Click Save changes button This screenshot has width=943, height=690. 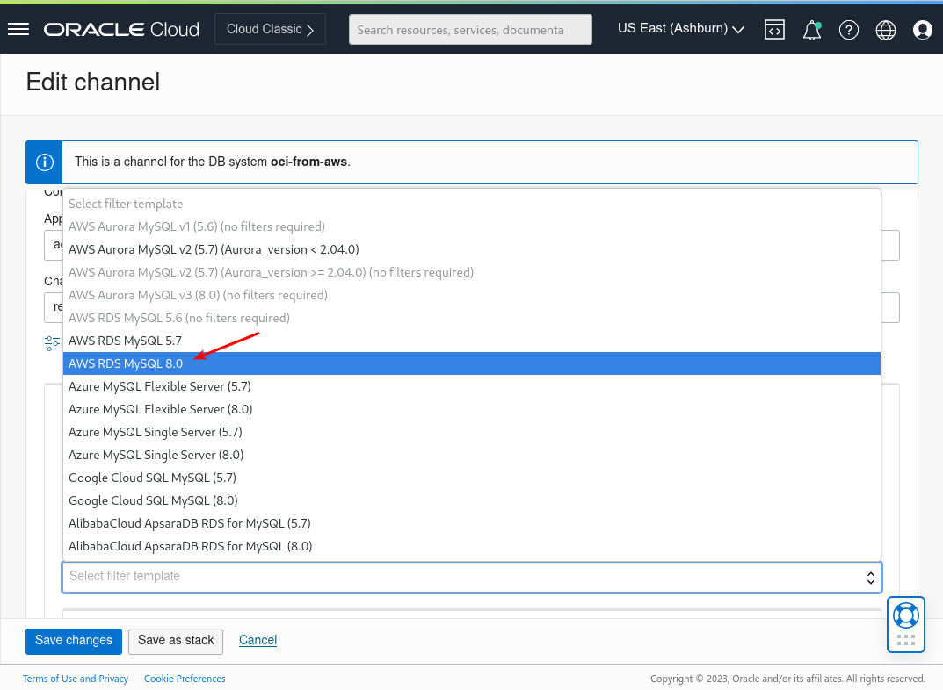[73, 641]
